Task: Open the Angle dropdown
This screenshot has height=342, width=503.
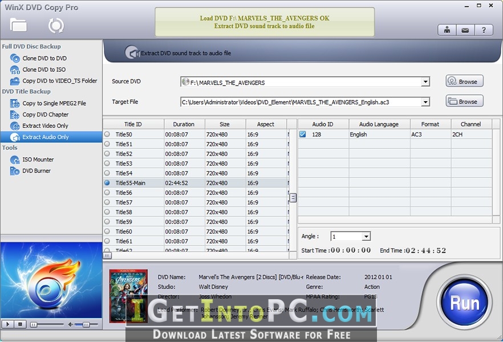Action: point(366,237)
